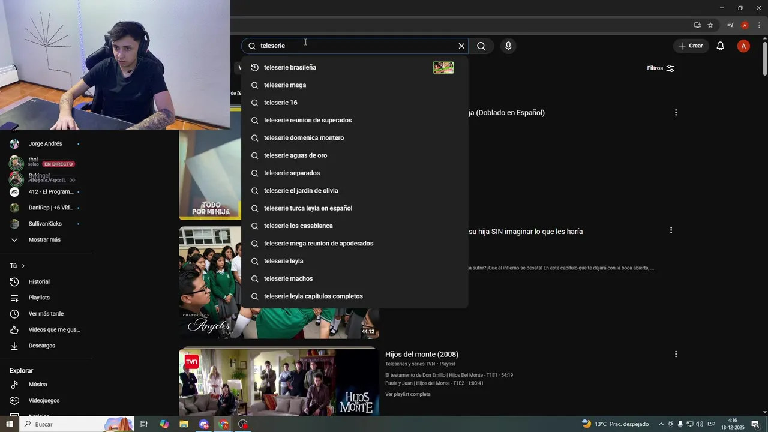Click the history clock icon beside teleserie brasileña
Image resolution: width=768 pixels, height=432 pixels.
[x=254, y=67]
